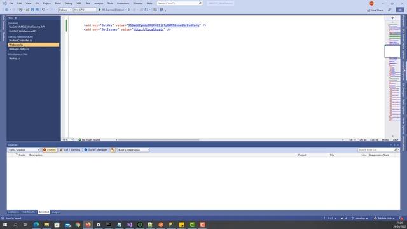Open the XML menu
Viewport: 407px width, 229px height.
pyautogui.click(x=79, y=3)
